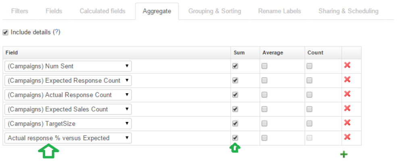Open the Num Sent field dropdown
Viewport: 397px width, 161px height.
point(68,66)
